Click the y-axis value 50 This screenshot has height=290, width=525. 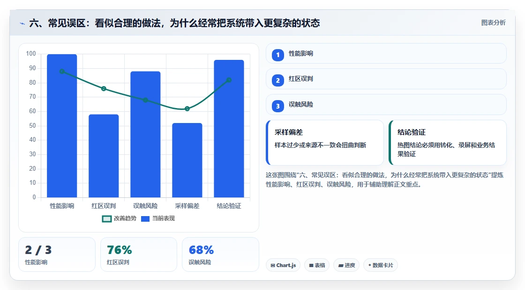(32, 126)
